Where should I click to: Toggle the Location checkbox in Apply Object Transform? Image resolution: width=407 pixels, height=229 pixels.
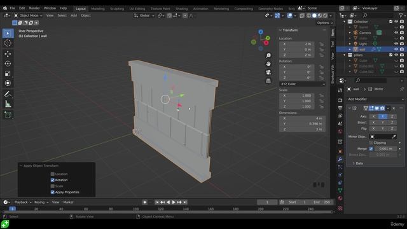click(x=53, y=174)
